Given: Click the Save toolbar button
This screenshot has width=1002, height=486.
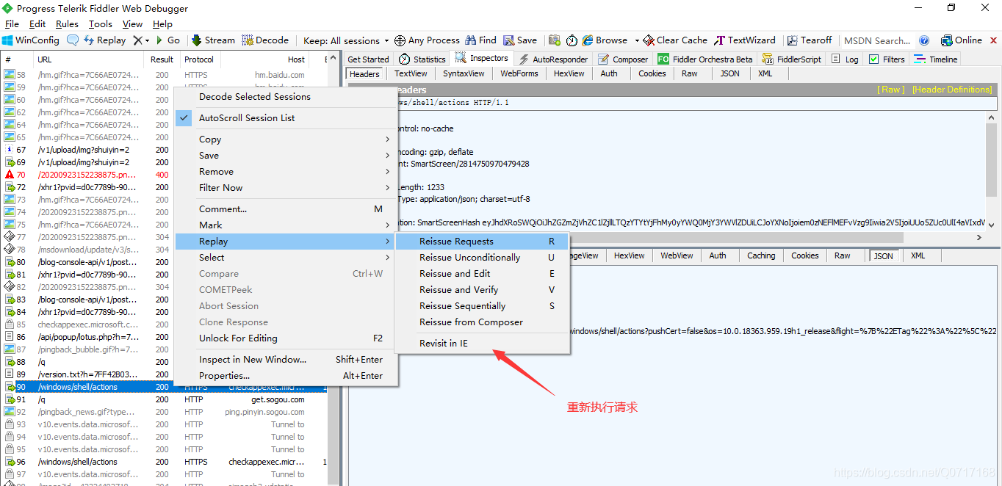Looking at the screenshot, I should [520, 40].
